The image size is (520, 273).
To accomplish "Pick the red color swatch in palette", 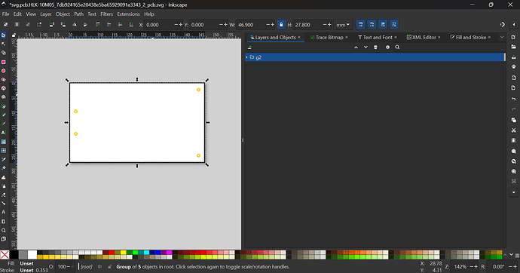I will (x=112, y=253).
